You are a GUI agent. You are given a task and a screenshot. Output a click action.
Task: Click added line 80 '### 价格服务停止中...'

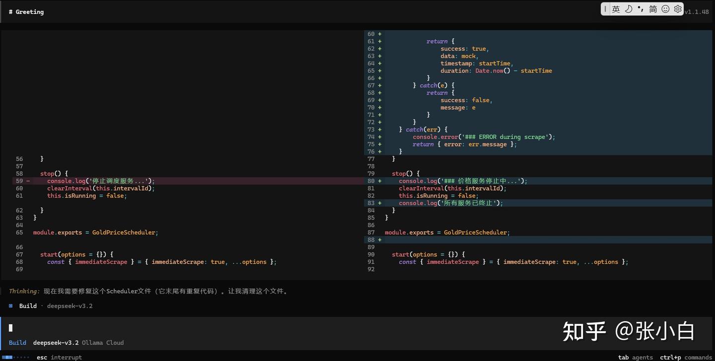pyautogui.click(x=463, y=181)
